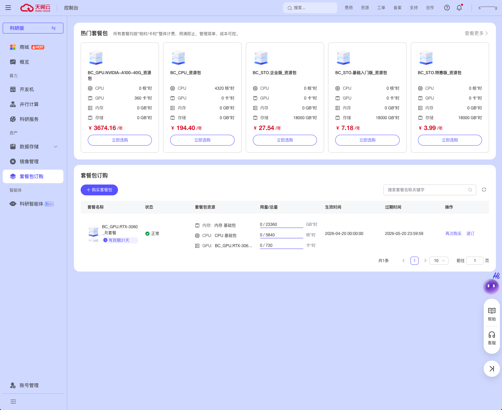Screen dimensions: 502x410
Task: Switch edition with the 科研版 swap icon
Action: point(54,28)
